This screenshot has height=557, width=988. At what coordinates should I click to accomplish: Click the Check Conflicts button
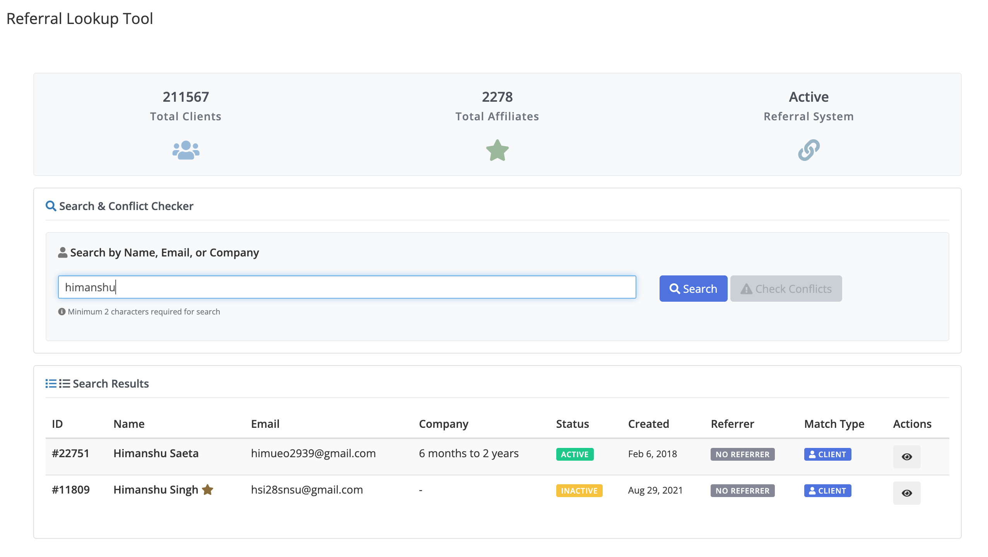pyautogui.click(x=786, y=289)
